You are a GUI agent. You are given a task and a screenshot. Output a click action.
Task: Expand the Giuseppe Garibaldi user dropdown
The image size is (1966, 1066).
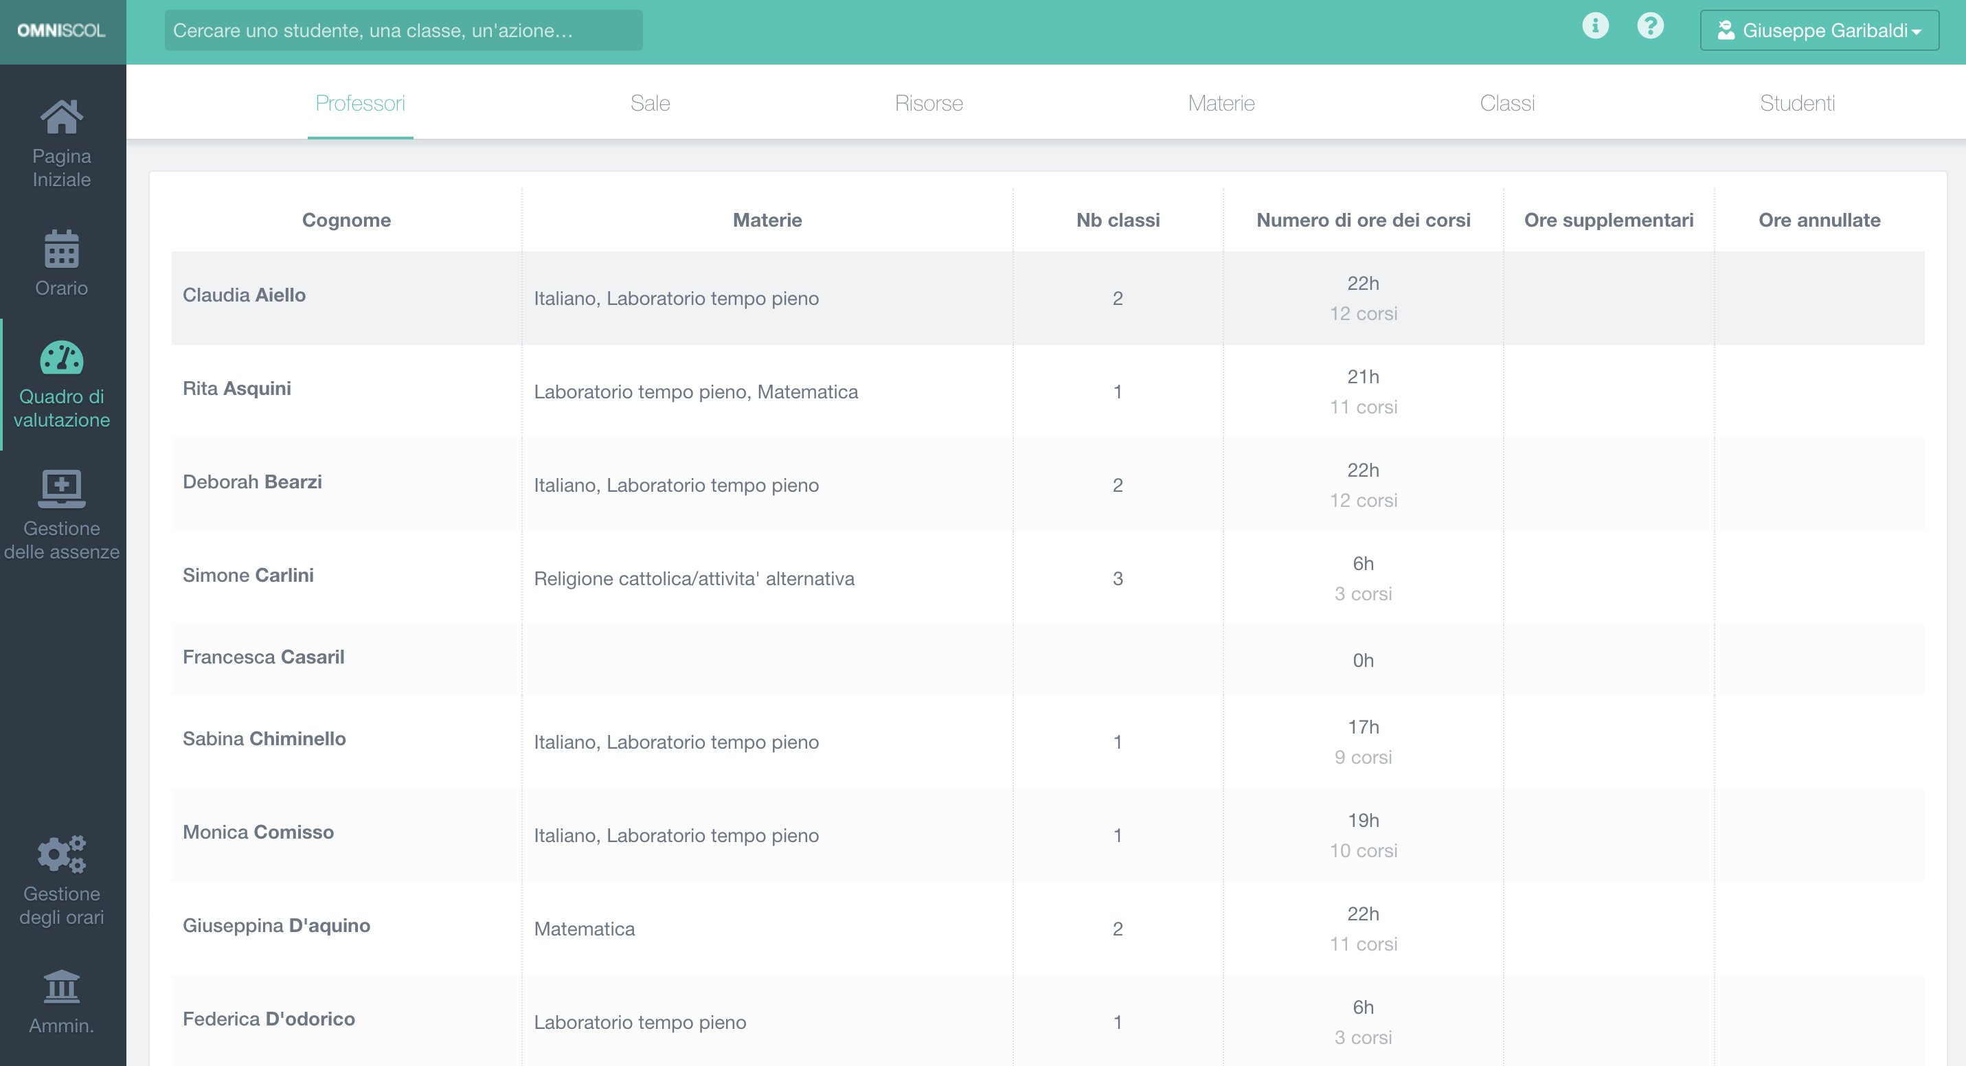[x=1819, y=30]
